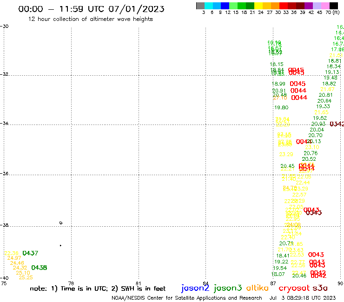Click the 'jason2' satellite legend label
344x302 pixels.
pos(195,288)
